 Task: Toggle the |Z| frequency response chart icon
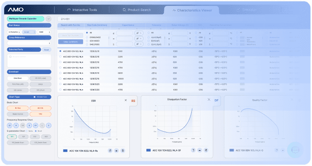click(x=10, y=125)
